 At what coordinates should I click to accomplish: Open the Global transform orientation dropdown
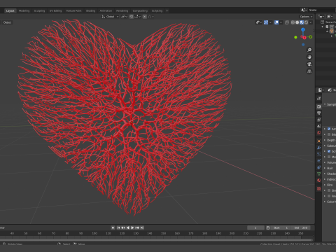tap(110, 17)
